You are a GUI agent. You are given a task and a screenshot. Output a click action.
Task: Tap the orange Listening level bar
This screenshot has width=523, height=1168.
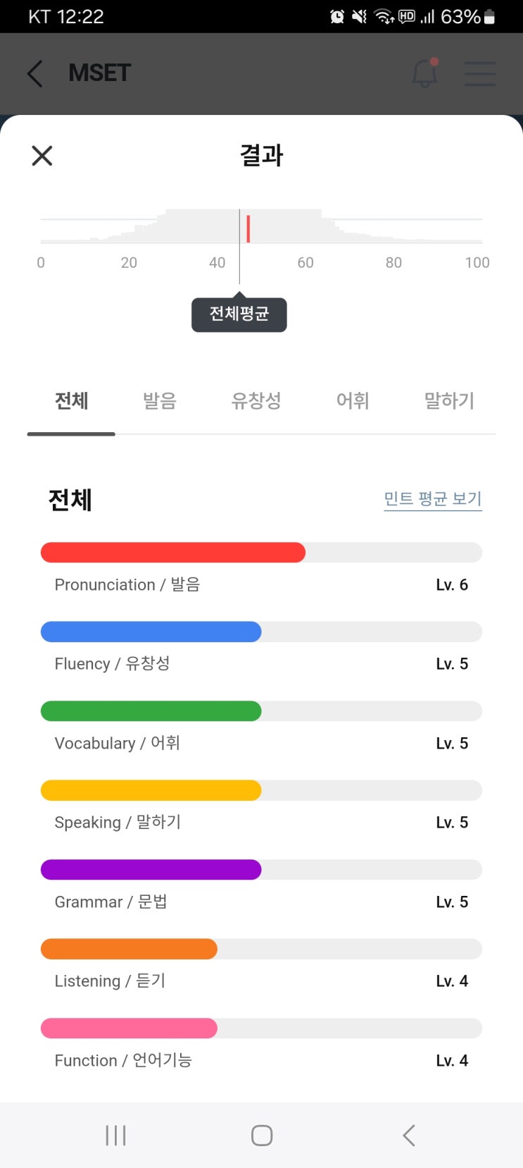point(129,949)
